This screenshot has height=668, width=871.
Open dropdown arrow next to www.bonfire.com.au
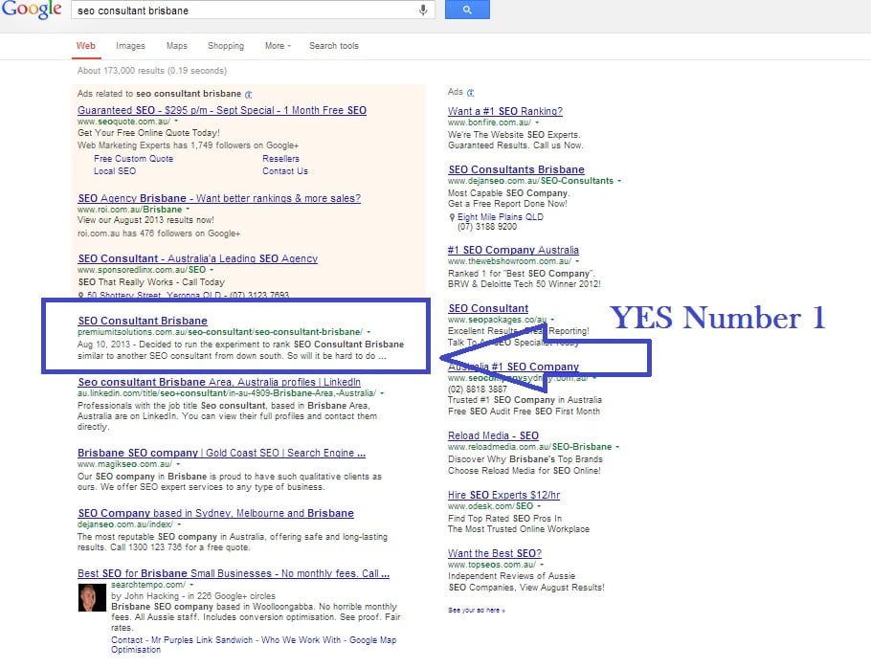537,122
